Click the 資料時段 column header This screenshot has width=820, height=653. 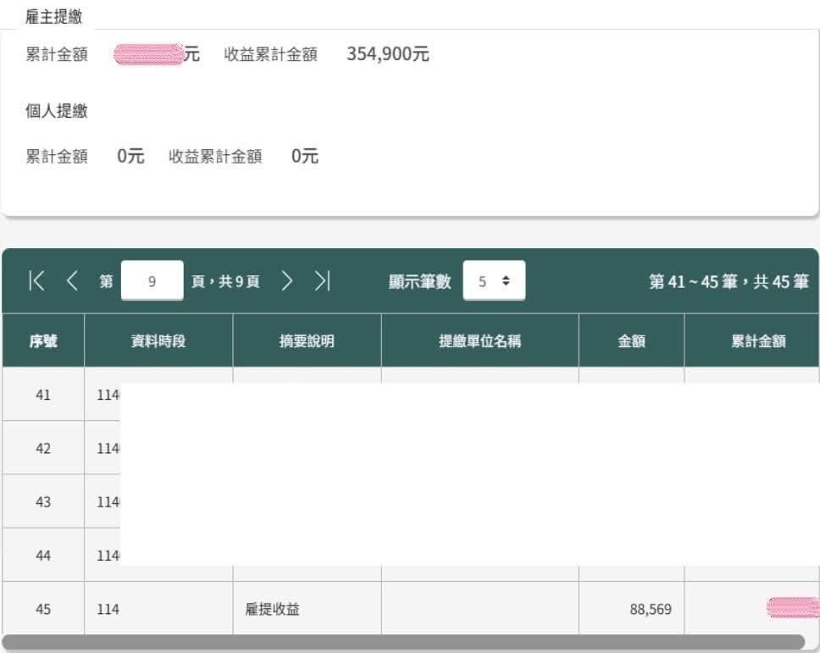point(158,341)
